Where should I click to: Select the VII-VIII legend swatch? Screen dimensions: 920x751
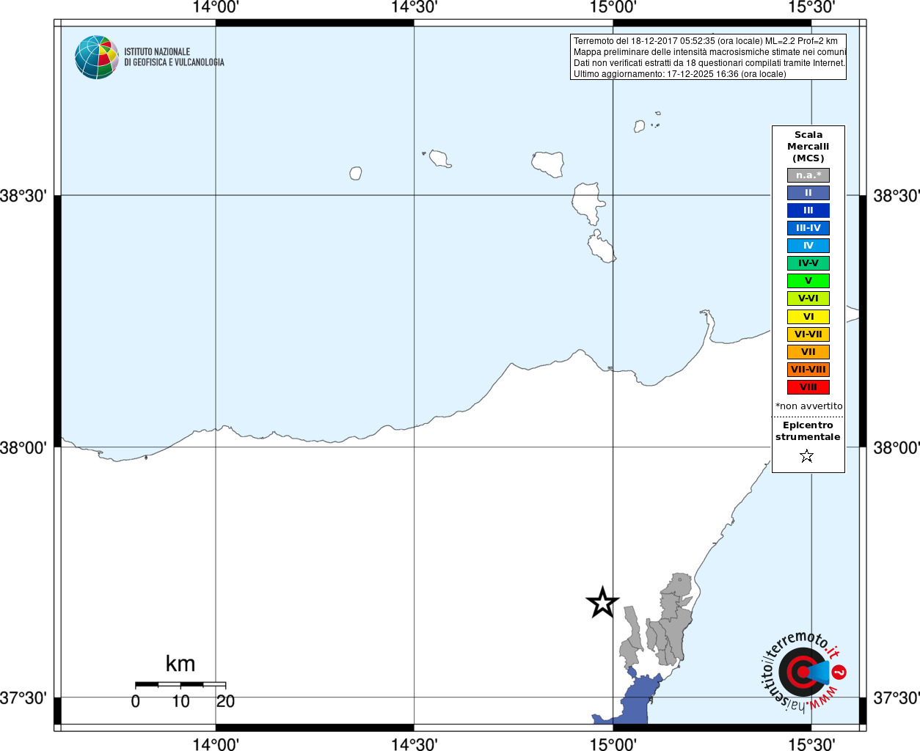tap(808, 370)
